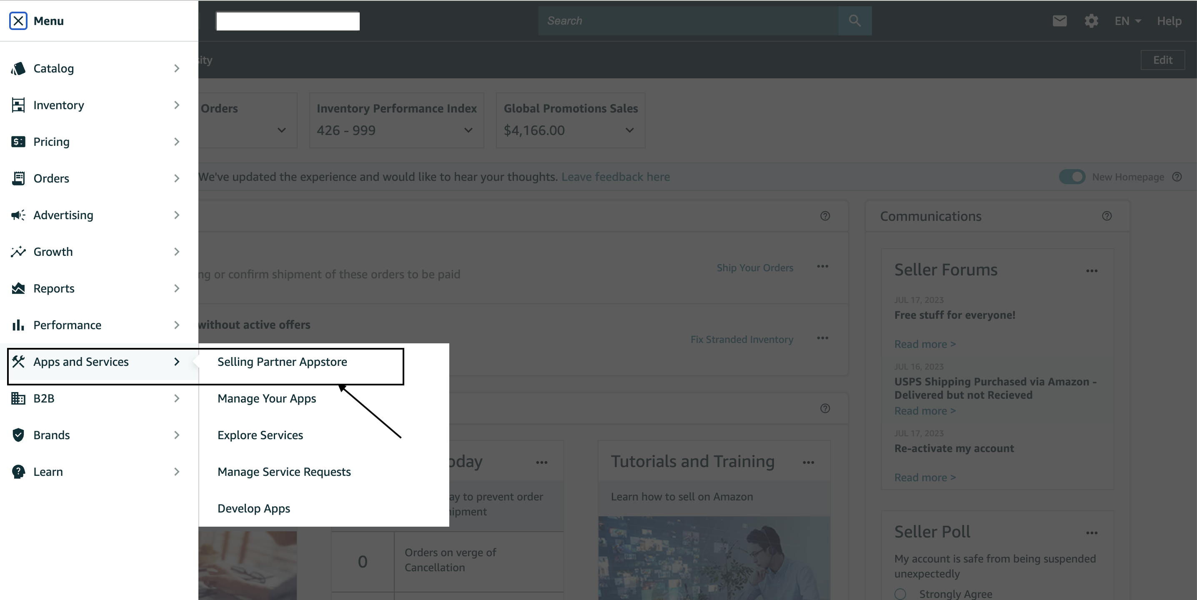Toggle the New Homepage switch
The width and height of the screenshot is (1197, 600).
[x=1072, y=177]
